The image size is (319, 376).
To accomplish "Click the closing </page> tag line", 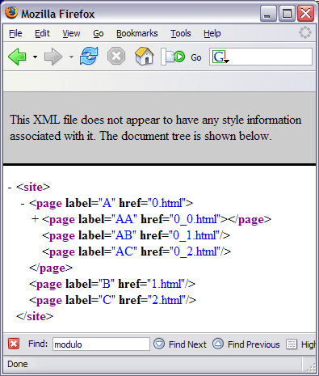I will tap(51, 268).
